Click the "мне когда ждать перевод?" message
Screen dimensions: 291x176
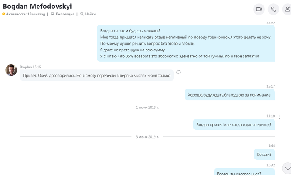[234, 124]
